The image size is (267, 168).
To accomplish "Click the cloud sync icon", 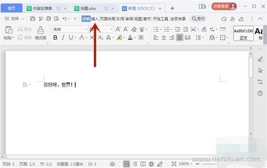I will 224,19.
